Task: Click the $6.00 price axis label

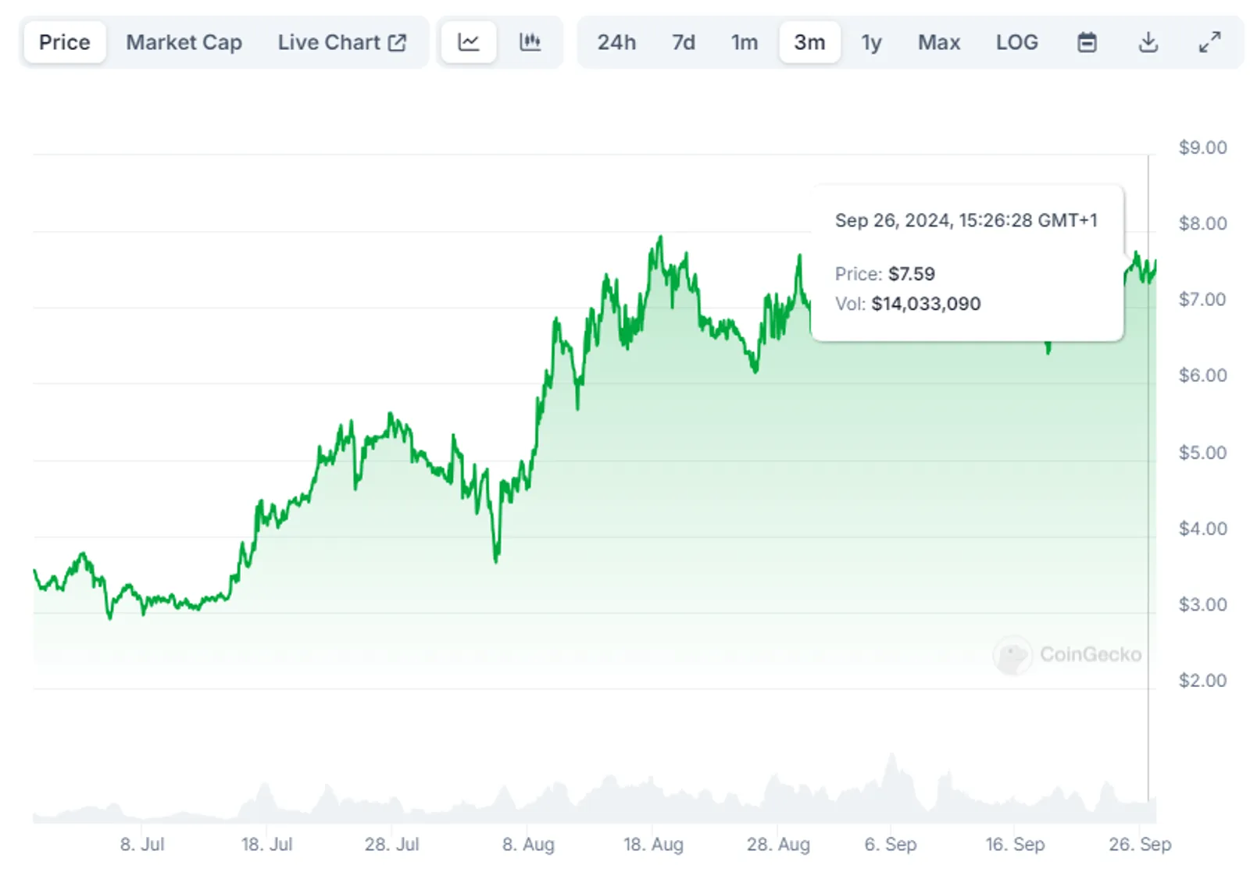Action: [1203, 376]
